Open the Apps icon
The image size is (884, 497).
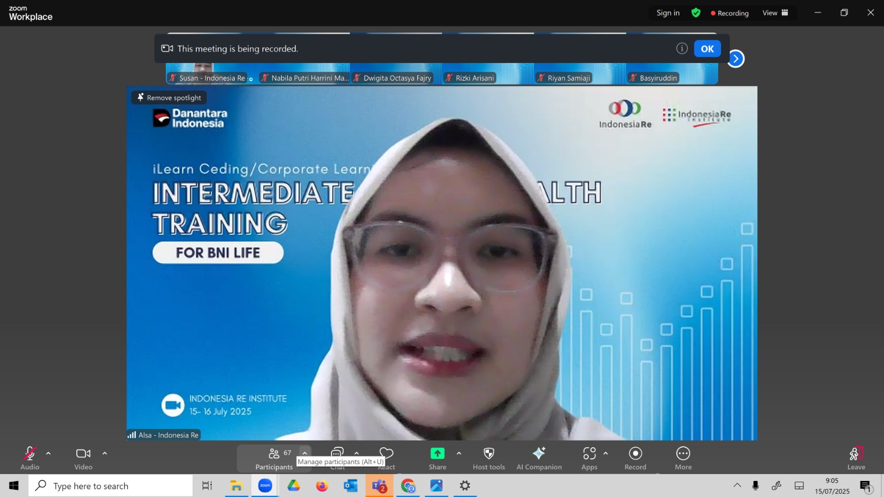590,453
